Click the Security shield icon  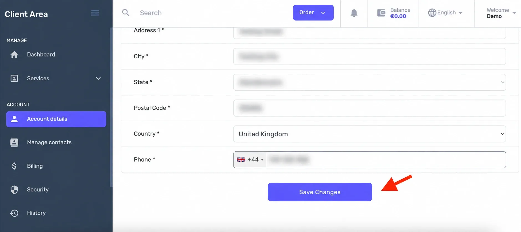pos(14,190)
